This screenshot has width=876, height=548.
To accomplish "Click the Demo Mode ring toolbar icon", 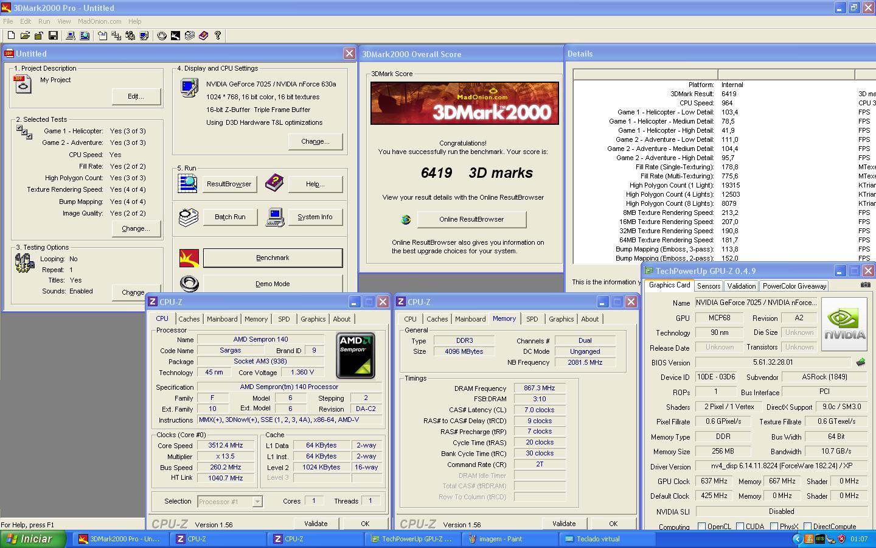I will (162, 36).
